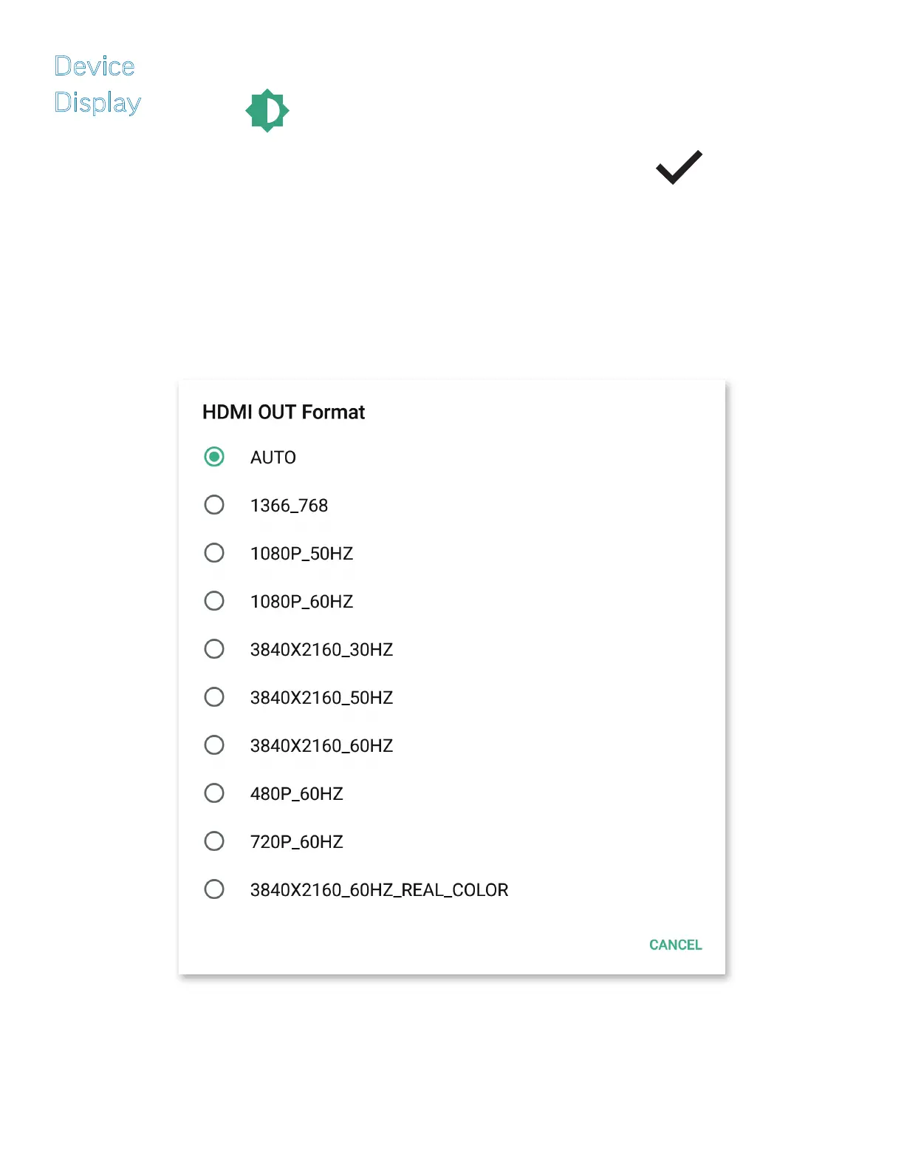Click the HDMI OUT Format dialog title
Image resolution: width=904 pixels, height=1171 pixels.
click(x=284, y=413)
